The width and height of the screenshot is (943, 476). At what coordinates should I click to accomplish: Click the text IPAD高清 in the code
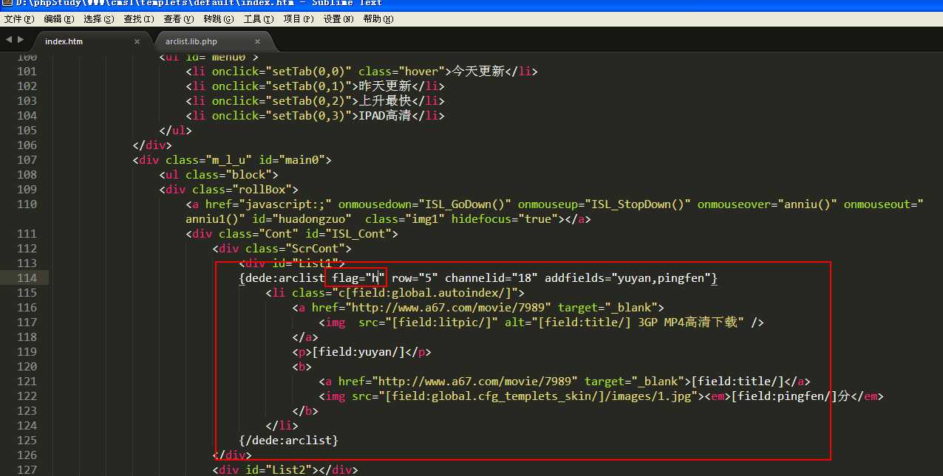coord(384,116)
